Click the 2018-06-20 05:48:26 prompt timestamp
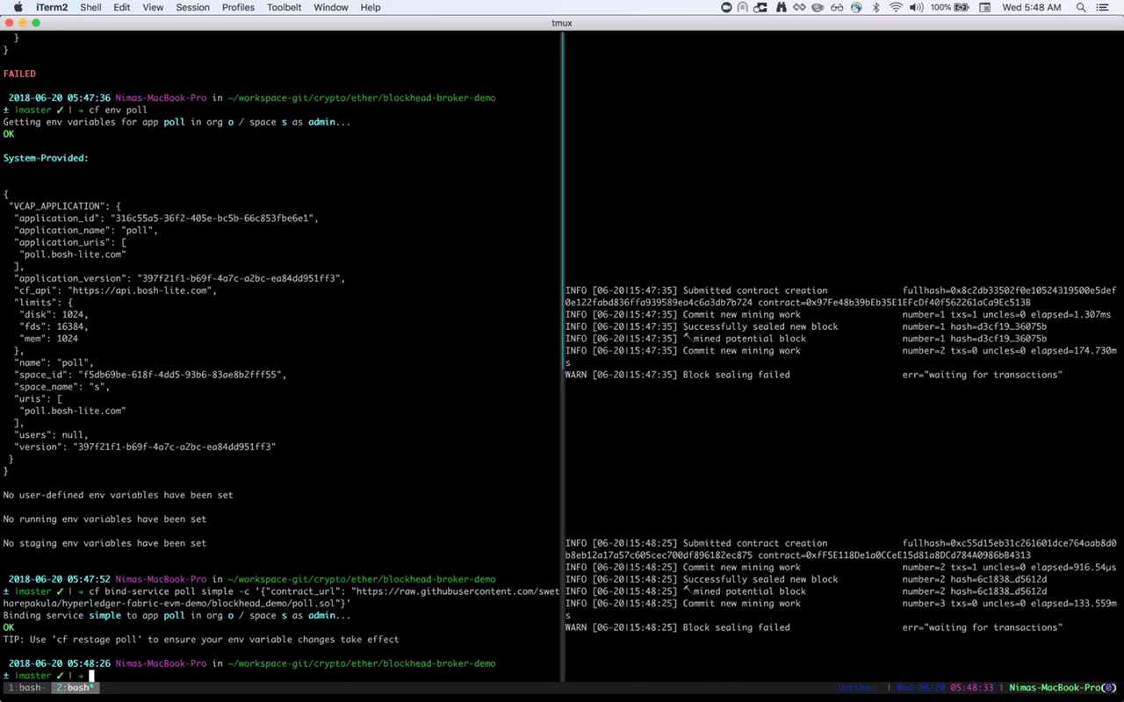The image size is (1124, 702). point(59,663)
